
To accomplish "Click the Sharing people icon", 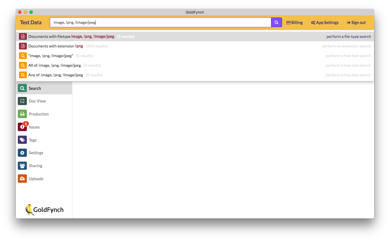I will point(22,166).
